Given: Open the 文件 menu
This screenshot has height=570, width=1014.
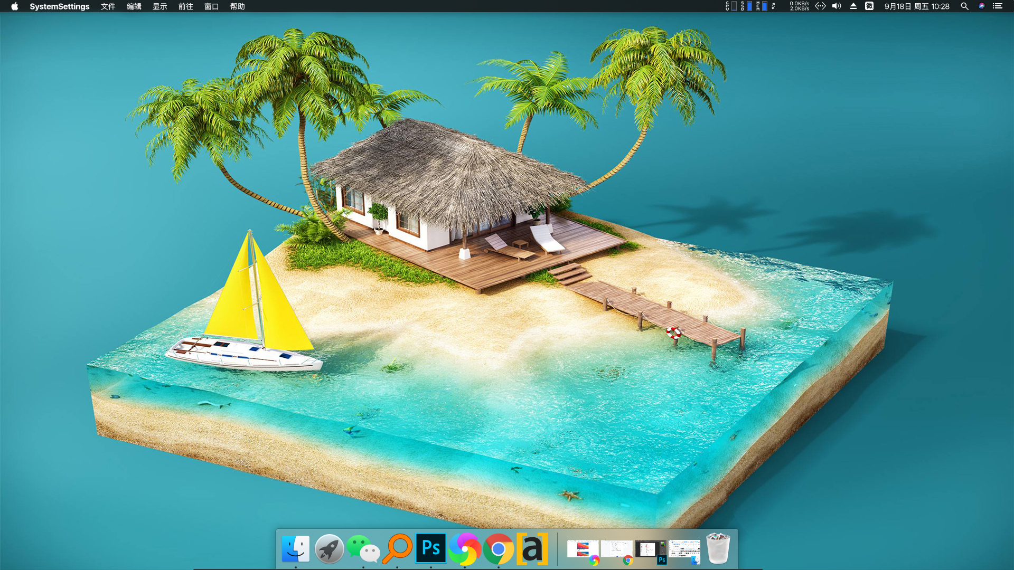Looking at the screenshot, I should click(108, 6).
